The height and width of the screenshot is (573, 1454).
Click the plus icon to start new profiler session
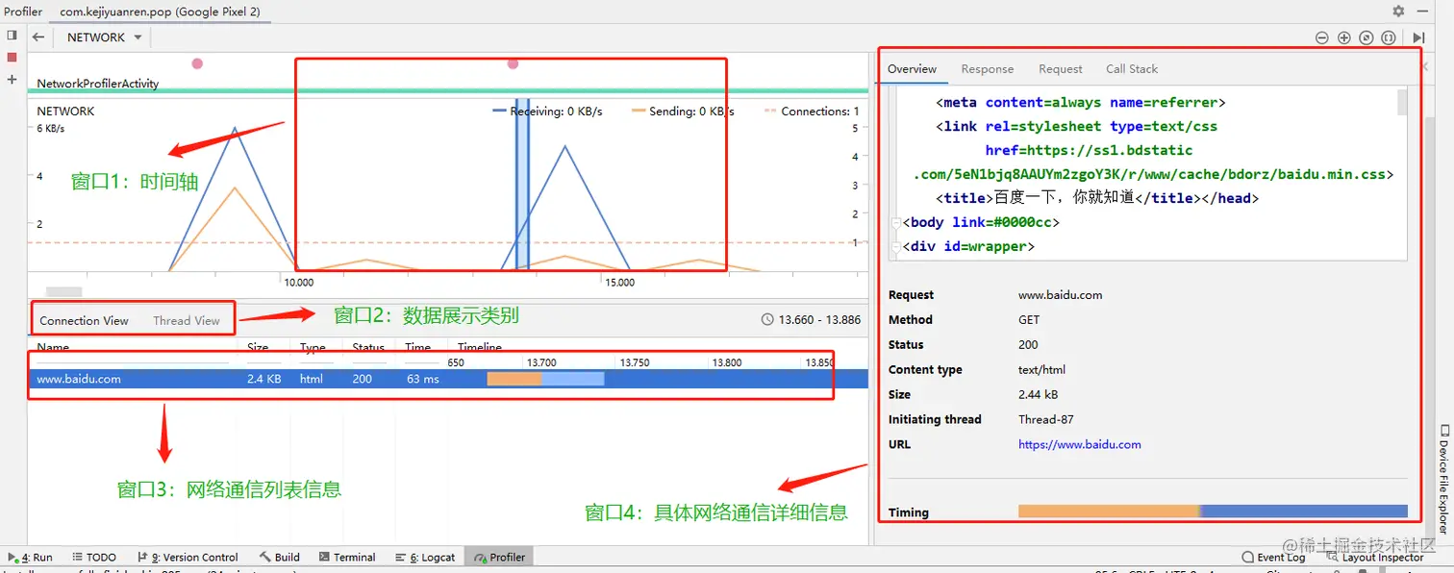coord(12,80)
